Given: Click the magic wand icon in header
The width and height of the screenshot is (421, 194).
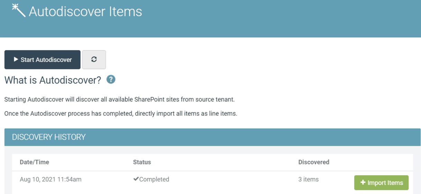Looking at the screenshot, I should coord(18,10).
